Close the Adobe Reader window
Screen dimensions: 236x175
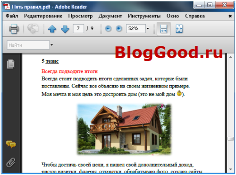(224, 5)
